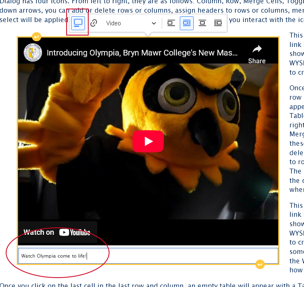
Task: Open the Introducing Olympia video title
Action: pyautogui.click(x=142, y=53)
